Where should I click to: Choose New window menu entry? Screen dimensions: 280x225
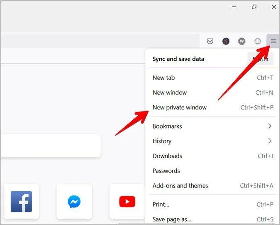pos(213,93)
